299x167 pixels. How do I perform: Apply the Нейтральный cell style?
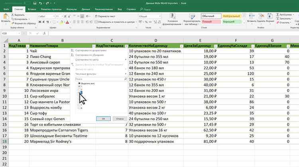point(232,16)
